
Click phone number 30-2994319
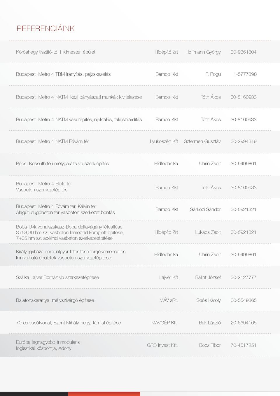click(x=244, y=141)
